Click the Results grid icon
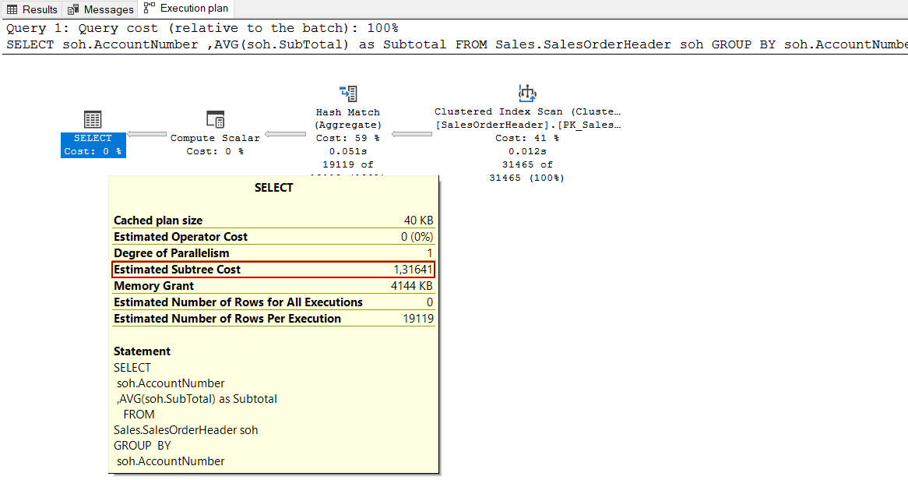The height and width of the screenshot is (480, 908). coord(12,10)
